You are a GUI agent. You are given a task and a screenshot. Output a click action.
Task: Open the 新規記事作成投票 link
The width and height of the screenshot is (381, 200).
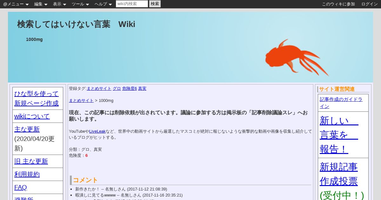(339, 174)
